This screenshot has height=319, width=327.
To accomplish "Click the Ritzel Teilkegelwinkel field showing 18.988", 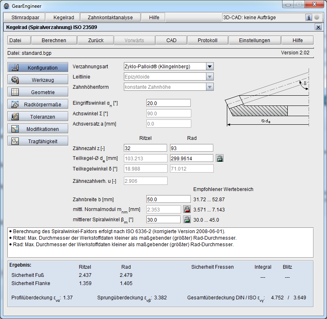I will [x=146, y=168].
